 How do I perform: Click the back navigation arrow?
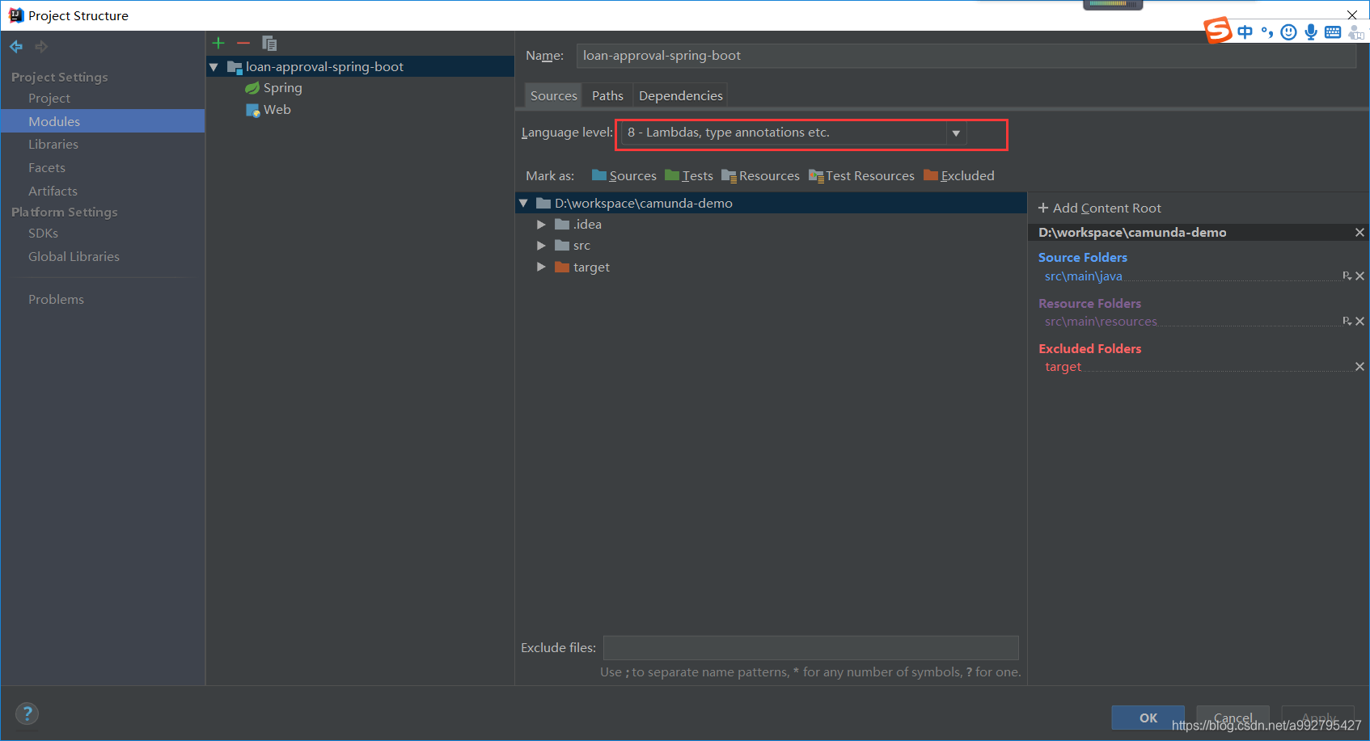(x=16, y=47)
